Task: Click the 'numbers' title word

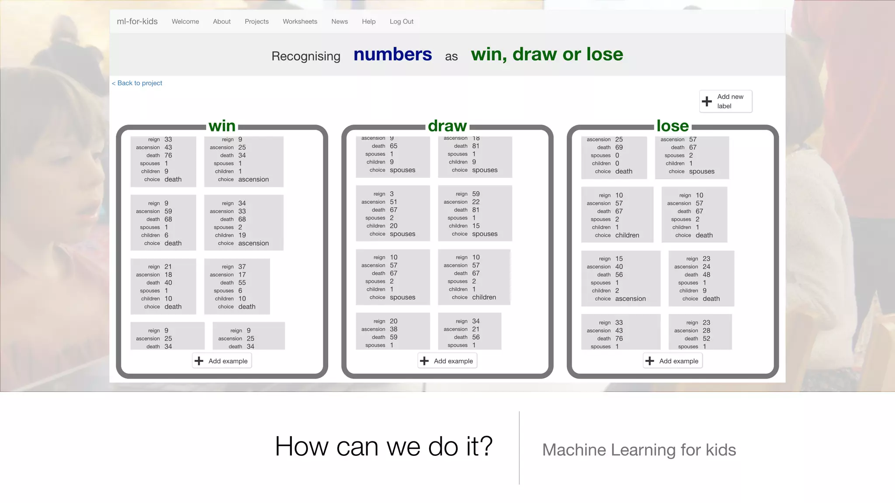Action: [x=392, y=55]
